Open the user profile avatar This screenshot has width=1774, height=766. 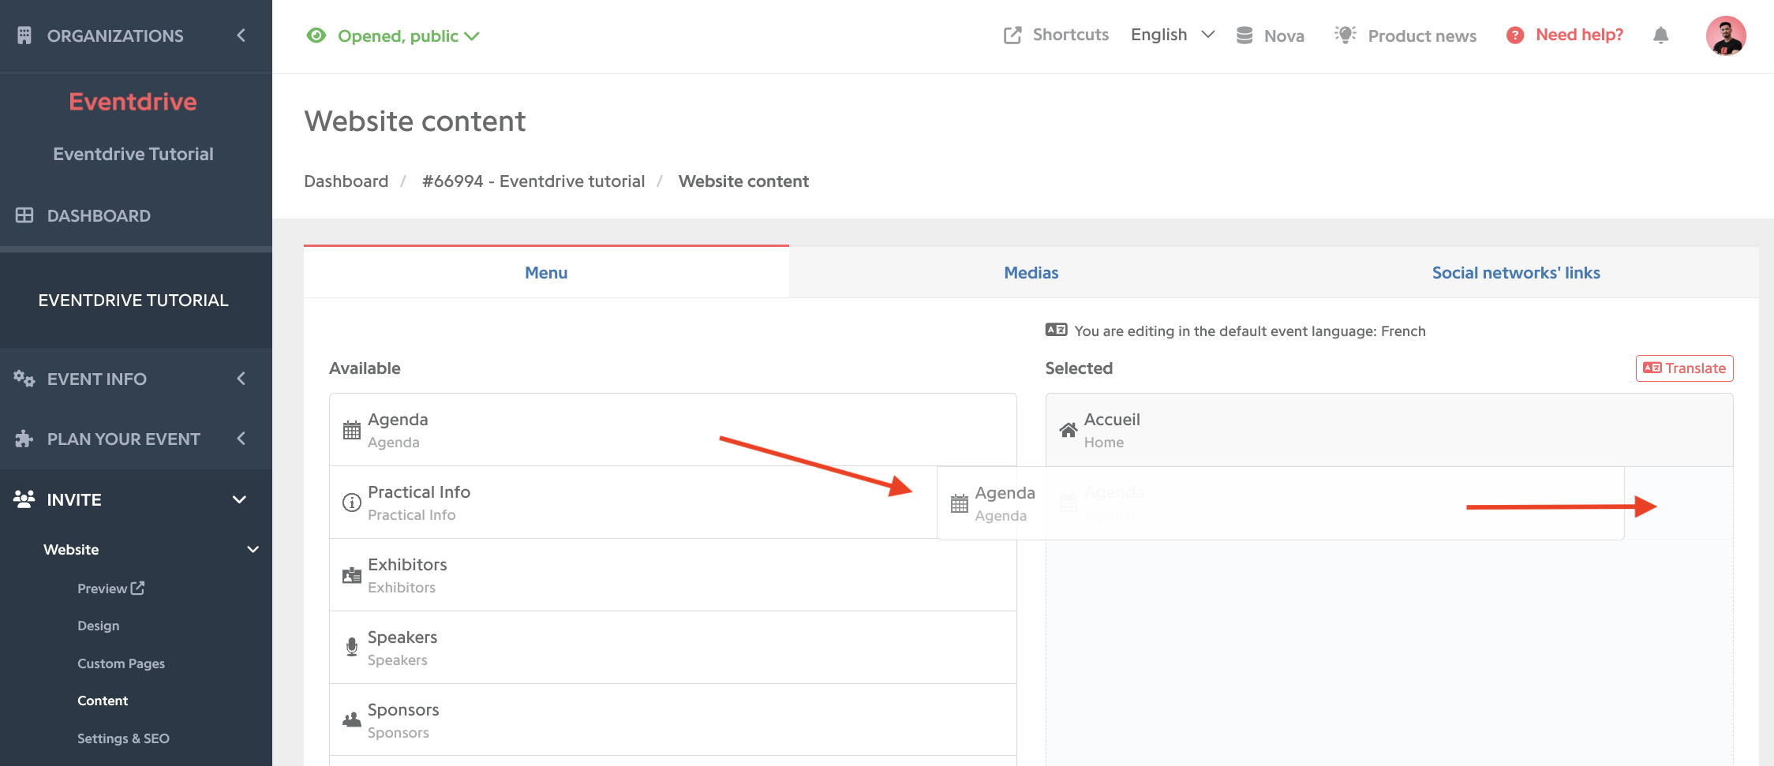tap(1726, 35)
